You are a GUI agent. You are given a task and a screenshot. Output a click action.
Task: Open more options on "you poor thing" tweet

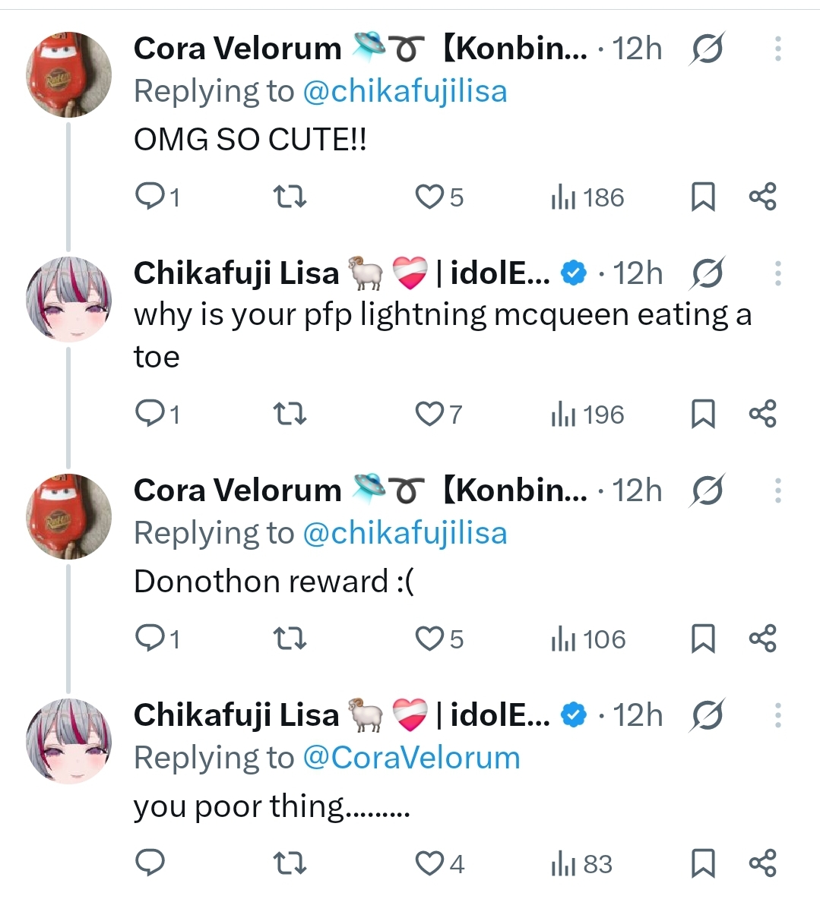(x=777, y=715)
